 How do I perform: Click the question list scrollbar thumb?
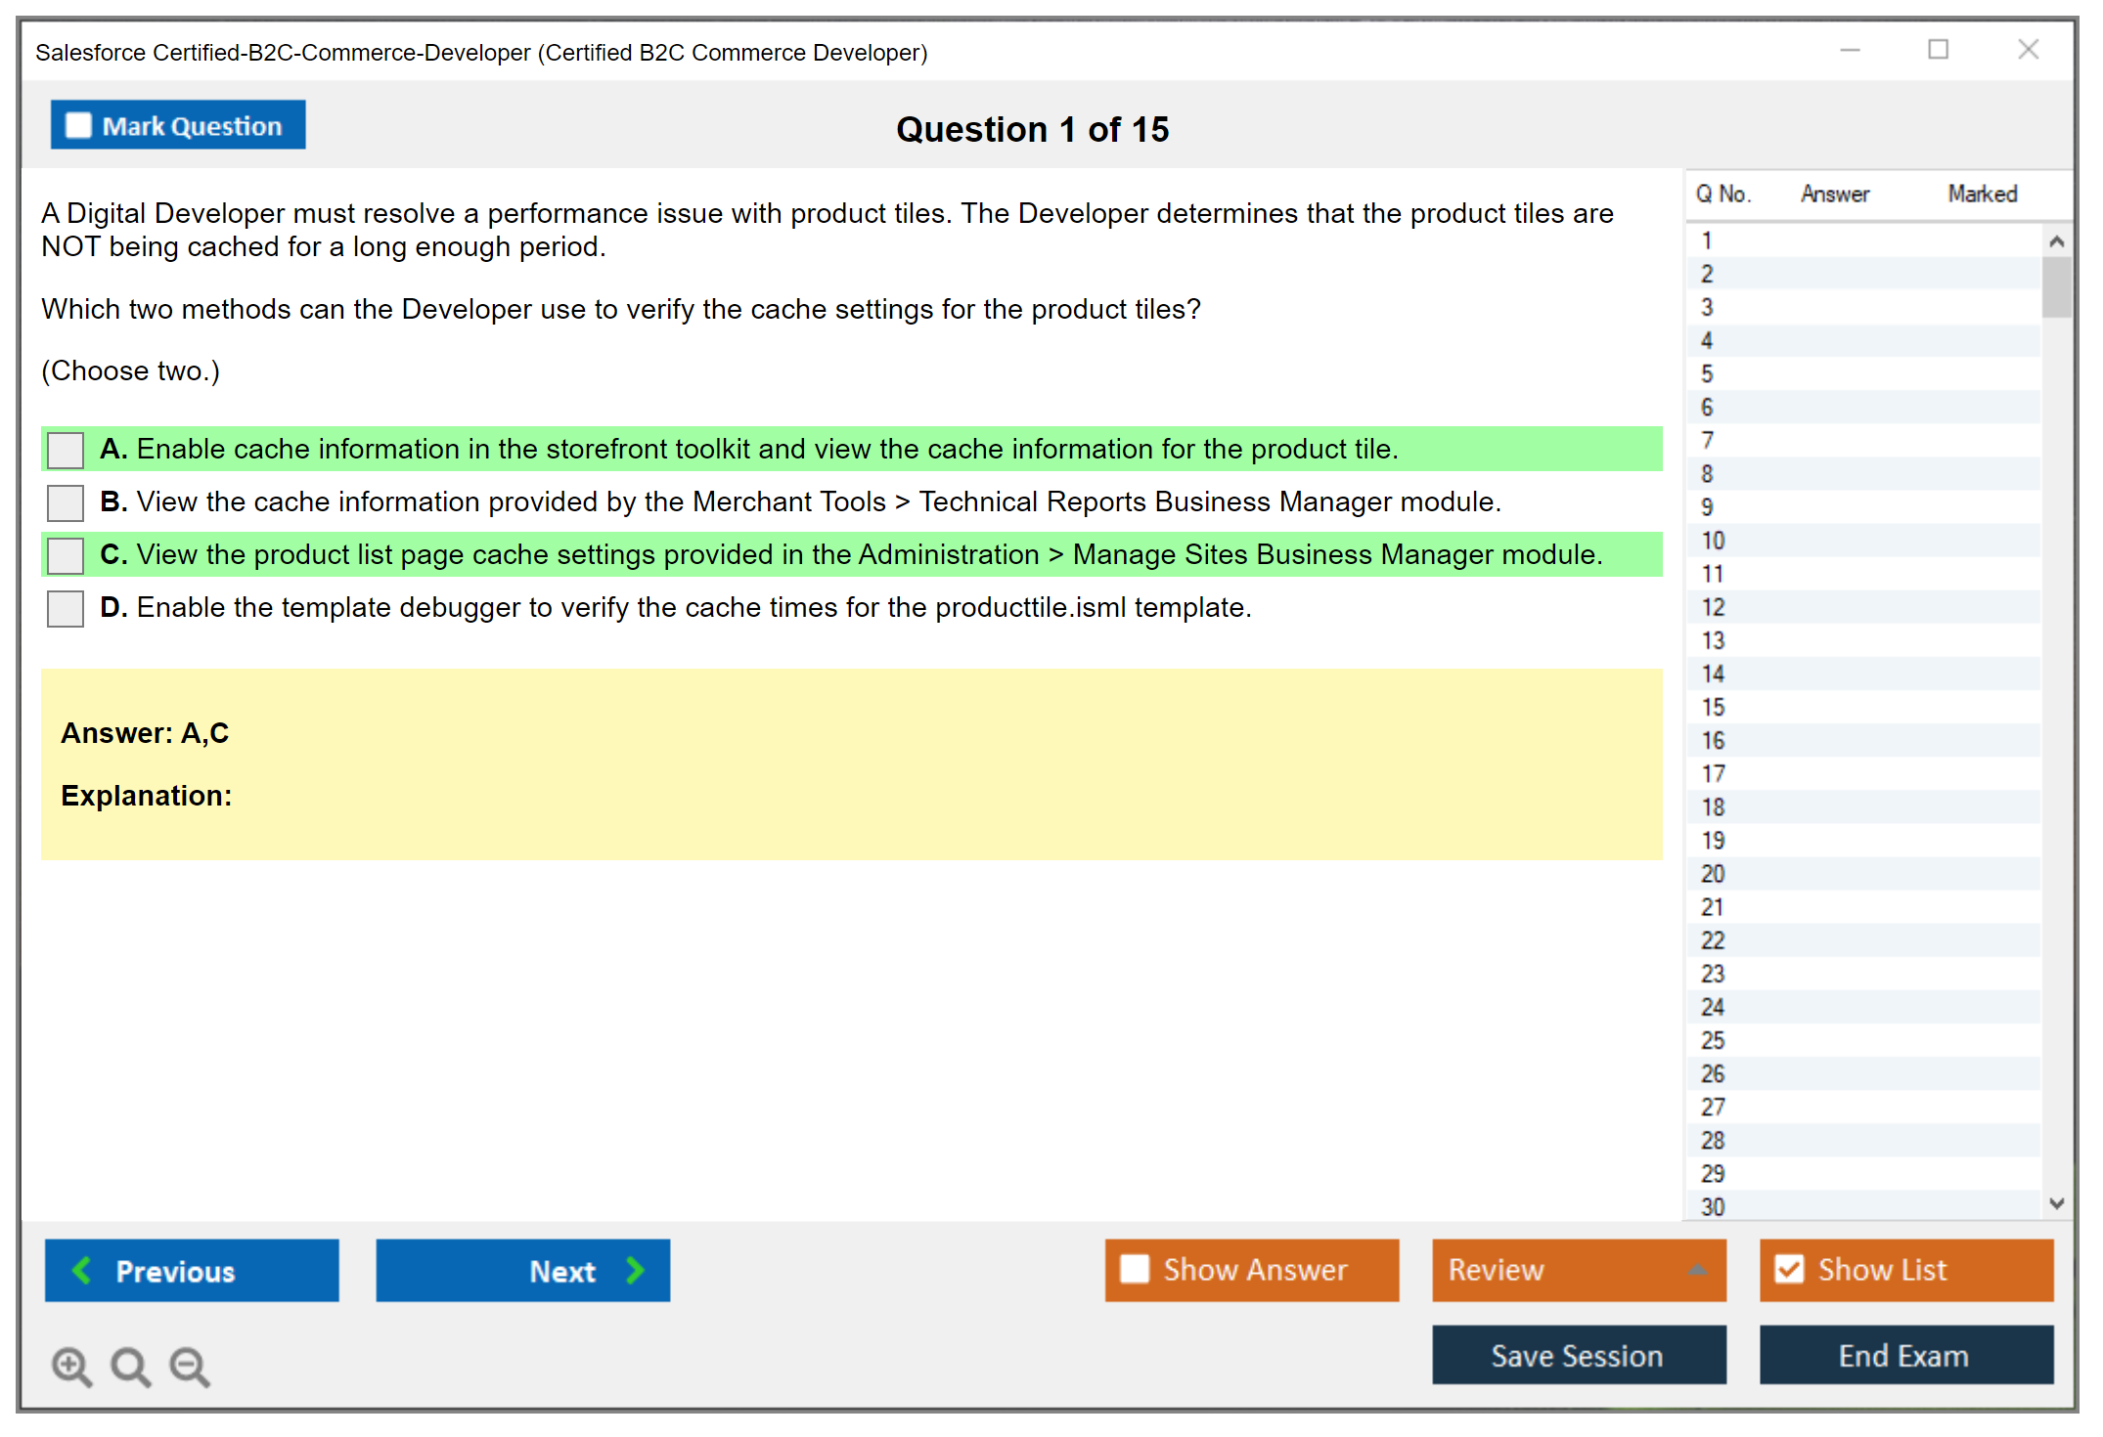pos(2056,286)
